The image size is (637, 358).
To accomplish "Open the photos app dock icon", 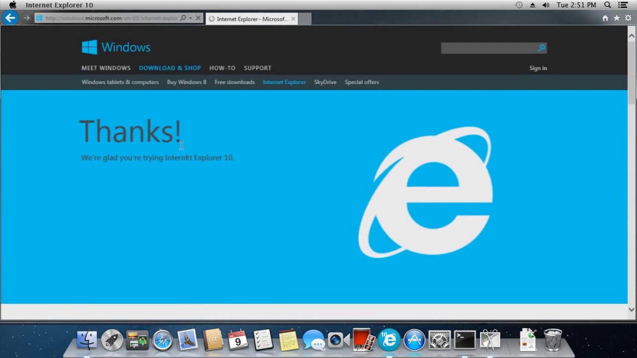I will pyautogui.click(x=137, y=340).
